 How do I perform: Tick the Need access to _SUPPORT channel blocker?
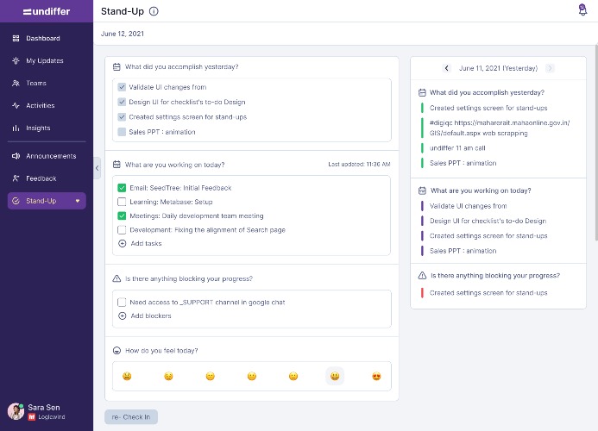(122, 303)
